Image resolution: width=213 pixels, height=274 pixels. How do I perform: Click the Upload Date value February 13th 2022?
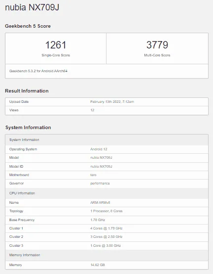[x=112, y=102]
